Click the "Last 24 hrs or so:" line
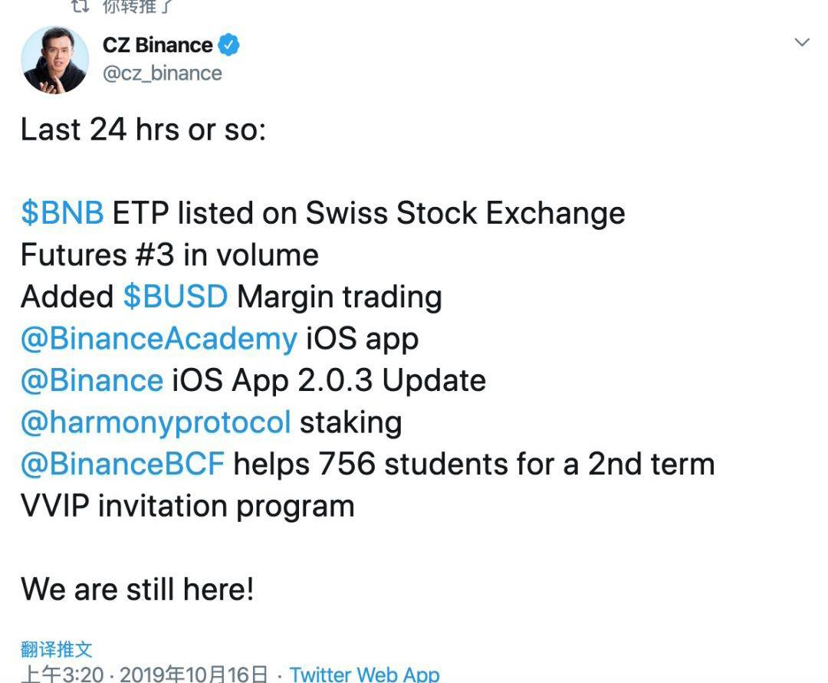 click(143, 130)
